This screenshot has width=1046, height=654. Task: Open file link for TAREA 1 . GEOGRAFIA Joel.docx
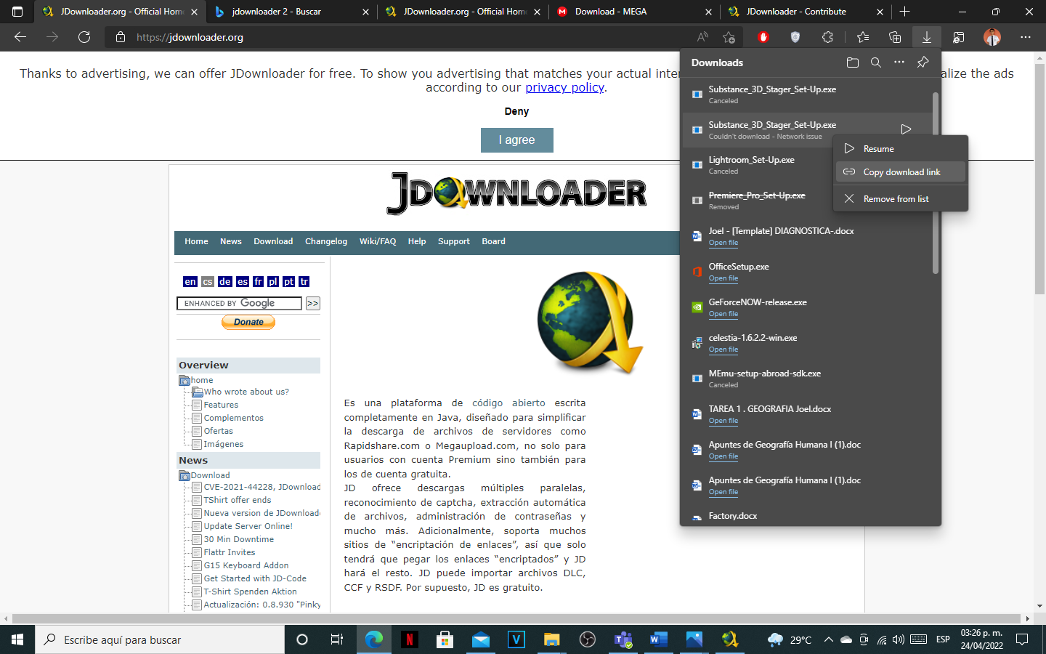coord(723,421)
